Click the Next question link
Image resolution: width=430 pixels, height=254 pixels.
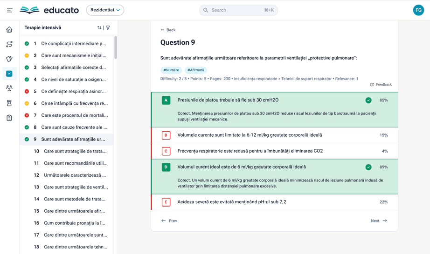379,221
